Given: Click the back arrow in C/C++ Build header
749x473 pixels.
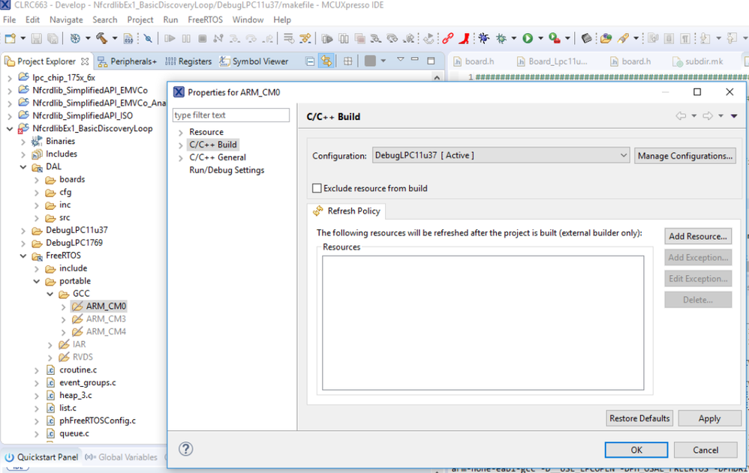Looking at the screenshot, I should click(x=681, y=116).
